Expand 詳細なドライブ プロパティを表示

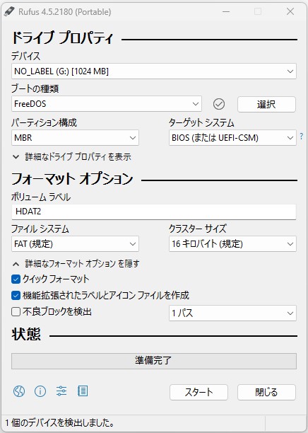(71, 157)
